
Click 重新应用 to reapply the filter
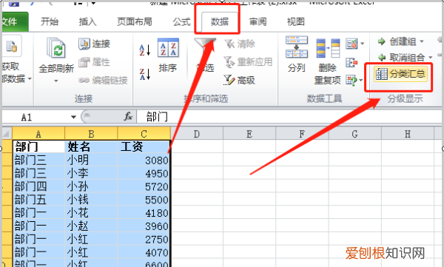(248, 62)
